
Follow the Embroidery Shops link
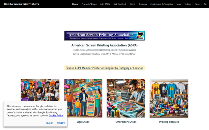126,122
